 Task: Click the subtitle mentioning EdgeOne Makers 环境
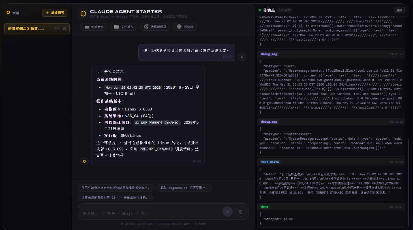(138, 17)
